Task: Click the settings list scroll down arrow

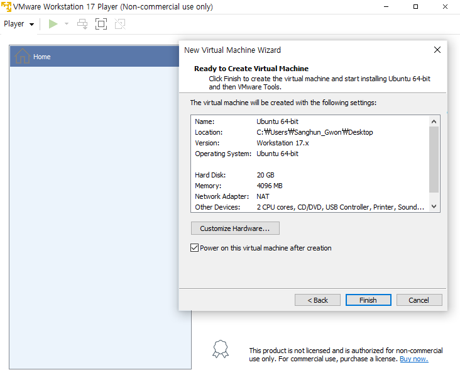Action: [434, 206]
